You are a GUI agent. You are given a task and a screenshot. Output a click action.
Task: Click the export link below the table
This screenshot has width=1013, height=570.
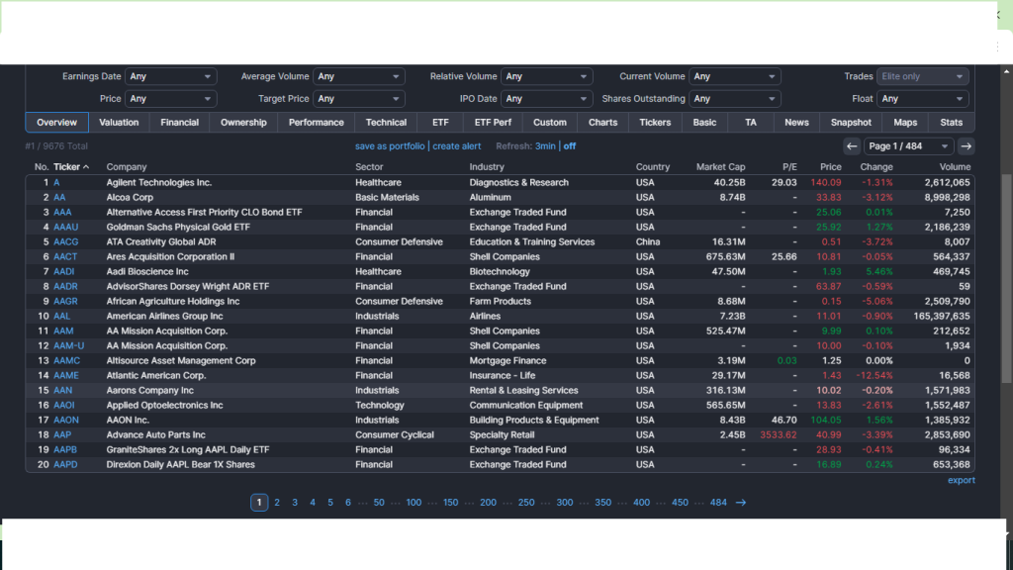tap(961, 479)
